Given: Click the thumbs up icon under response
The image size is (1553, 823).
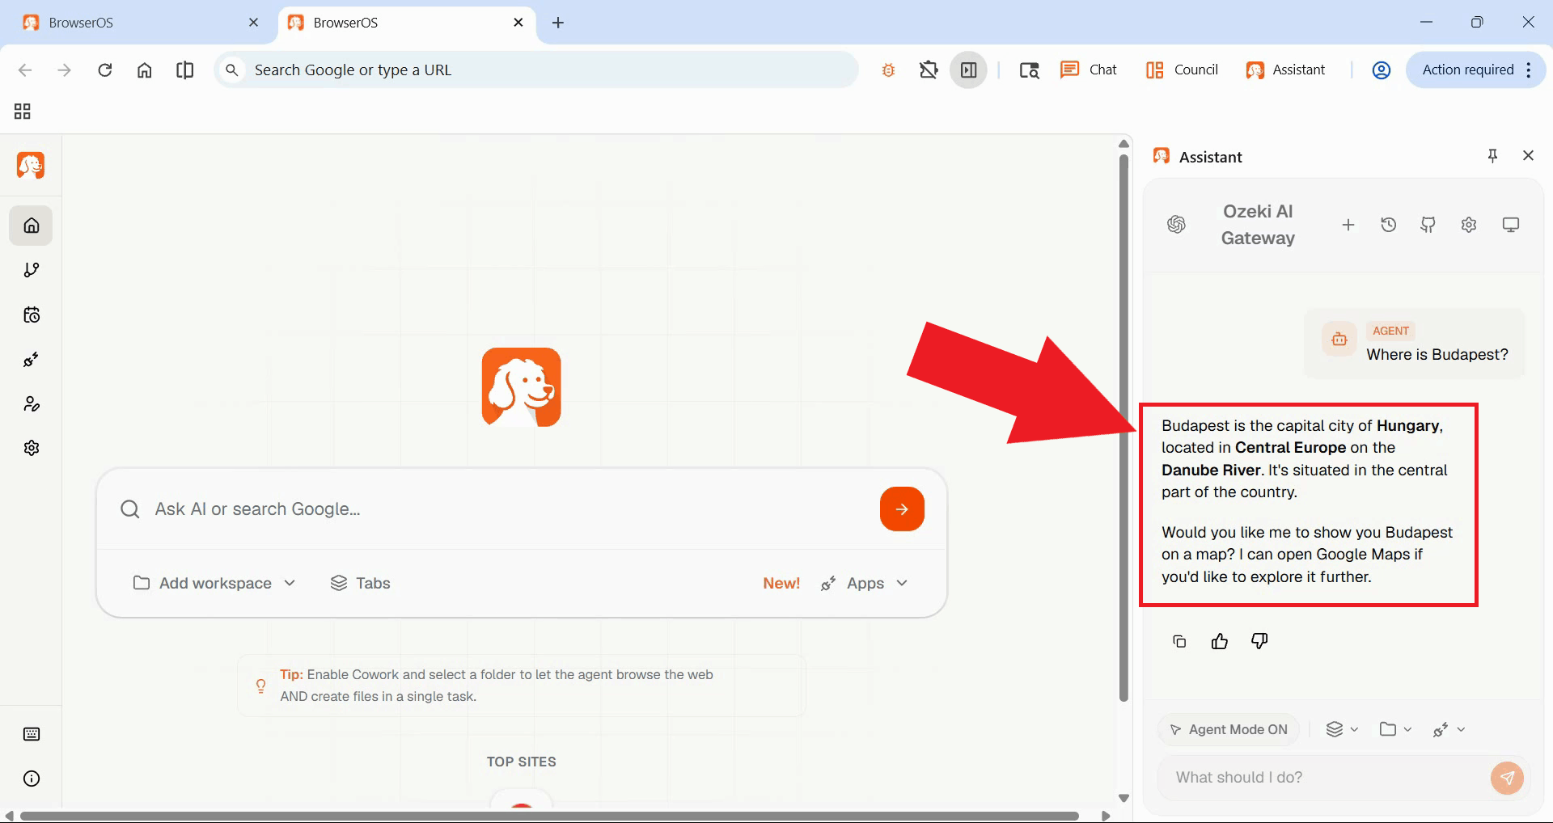Looking at the screenshot, I should click(1219, 642).
